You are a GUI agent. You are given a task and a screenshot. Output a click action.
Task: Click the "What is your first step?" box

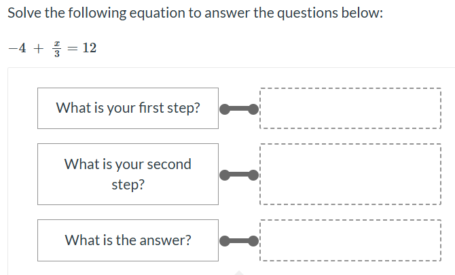tap(128, 108)
